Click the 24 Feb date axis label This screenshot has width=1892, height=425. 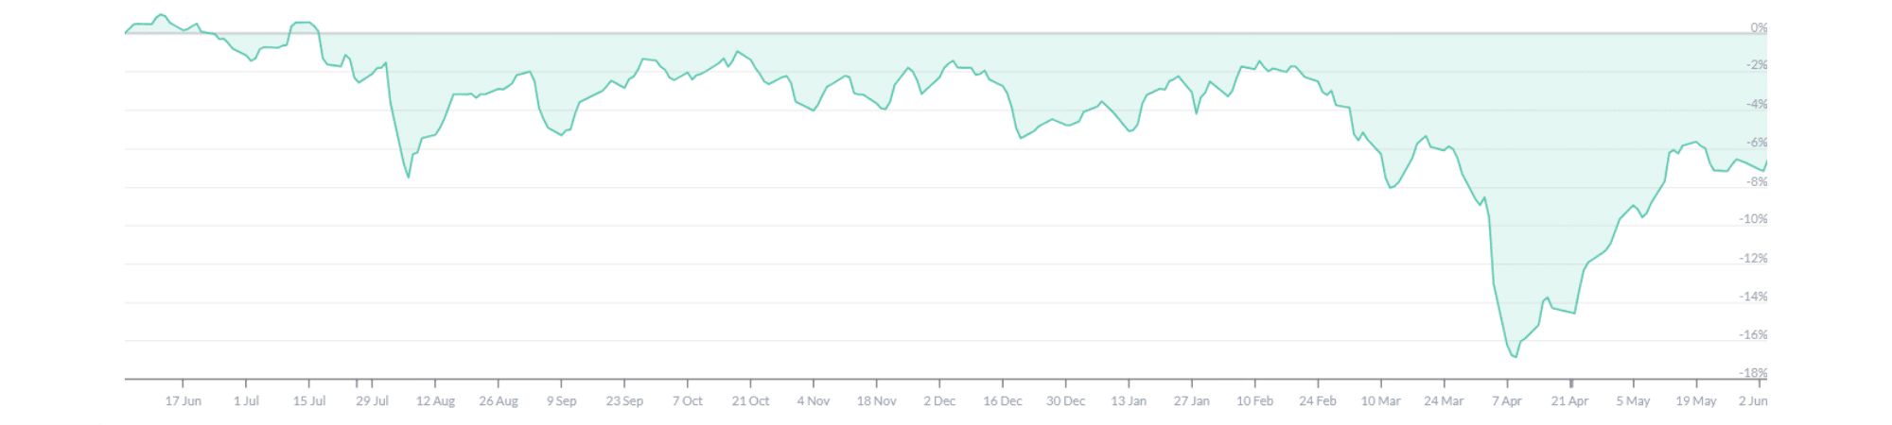tap(1318, 400)
